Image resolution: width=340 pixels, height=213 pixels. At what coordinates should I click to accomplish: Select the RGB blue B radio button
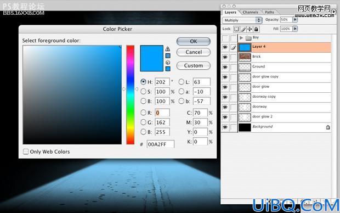pos(143,132)
